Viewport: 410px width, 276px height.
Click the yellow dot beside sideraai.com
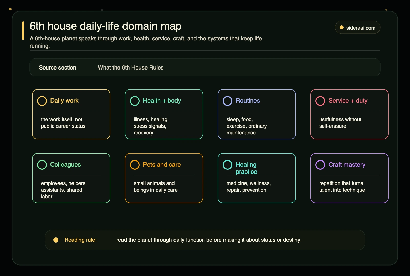342,28
